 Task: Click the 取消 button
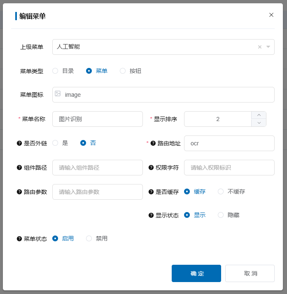click(250, 273)
